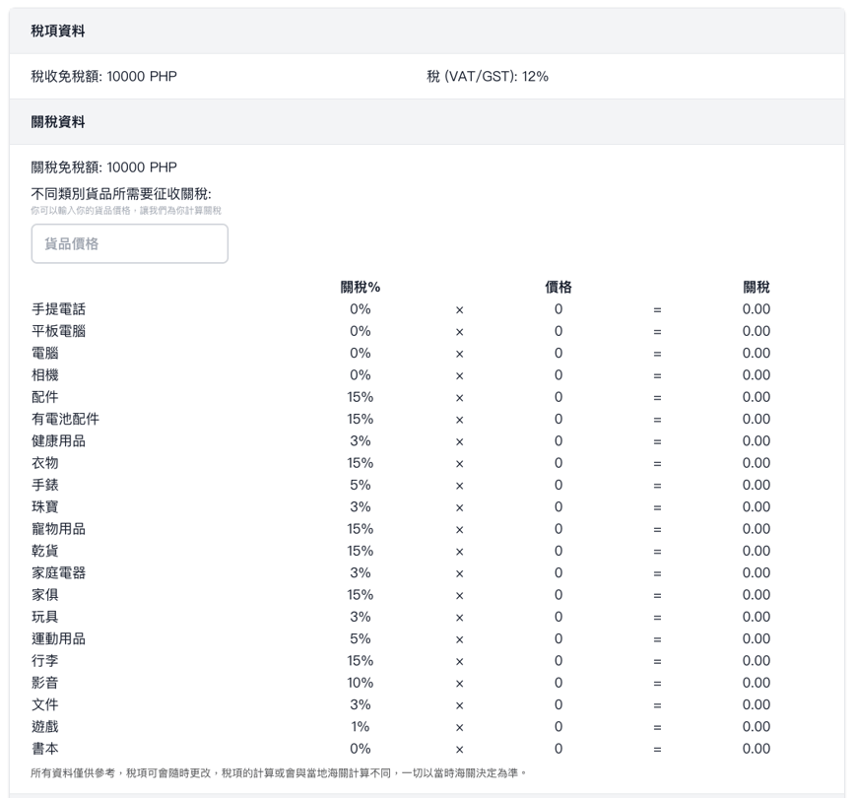The width and height of the screenshot is (854, 798).
Task: Click the 關稅 result column header
Action: pos(755,288)
